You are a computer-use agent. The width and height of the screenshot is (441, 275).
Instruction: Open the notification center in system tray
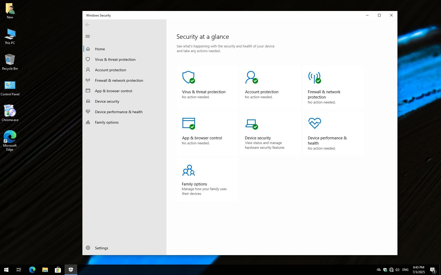[433, 270]
